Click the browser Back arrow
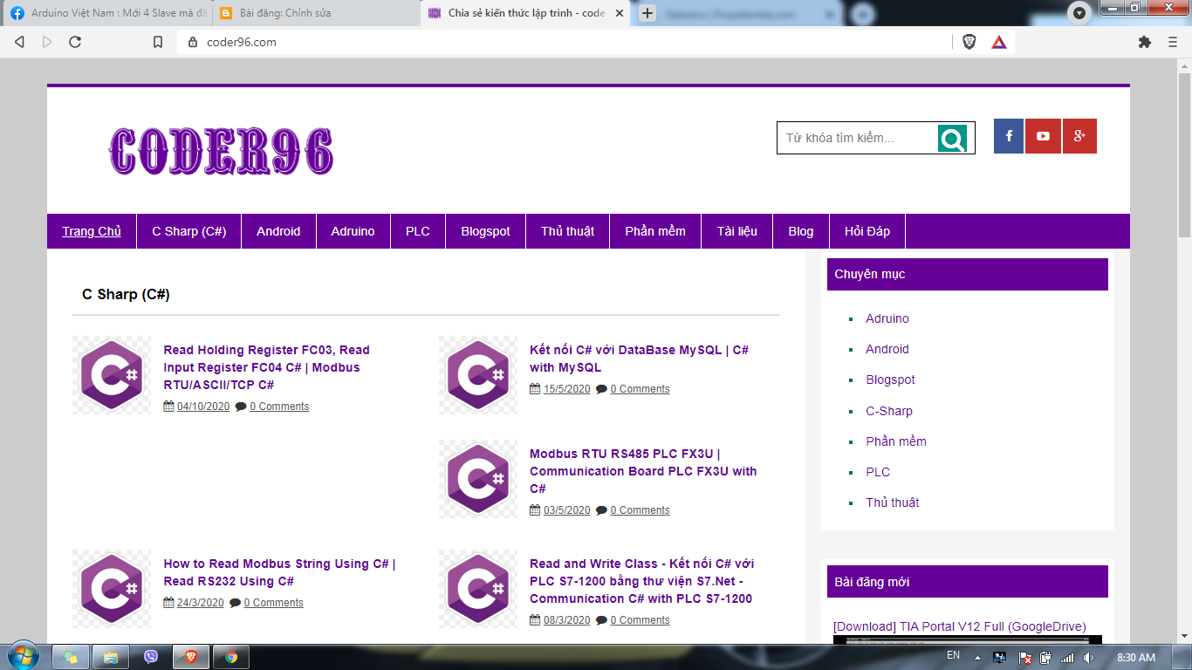Viewport: 1192px width, 670px height. tap(20, 42)
